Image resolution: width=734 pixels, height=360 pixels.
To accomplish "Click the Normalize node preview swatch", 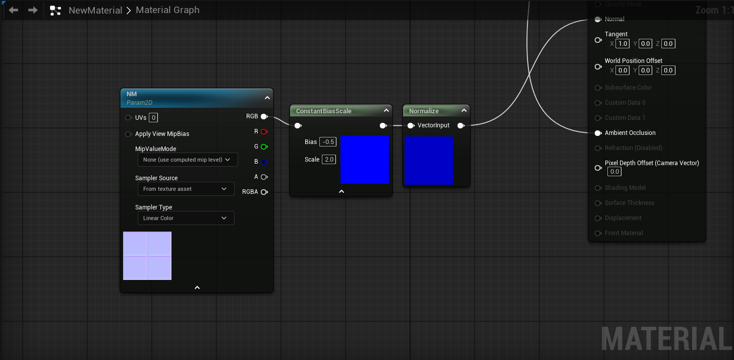I will click(x=429, y=161).
